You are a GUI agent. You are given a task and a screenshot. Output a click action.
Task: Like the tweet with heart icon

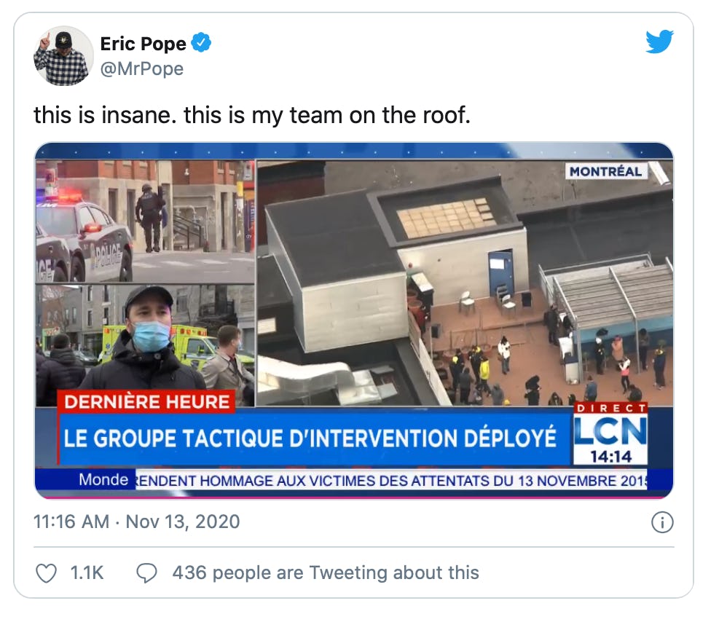(x=47, y=573)
